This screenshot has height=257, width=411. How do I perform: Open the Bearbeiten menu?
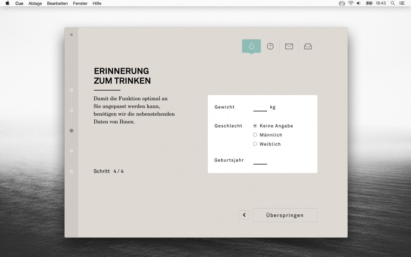[x=57, y=3]
